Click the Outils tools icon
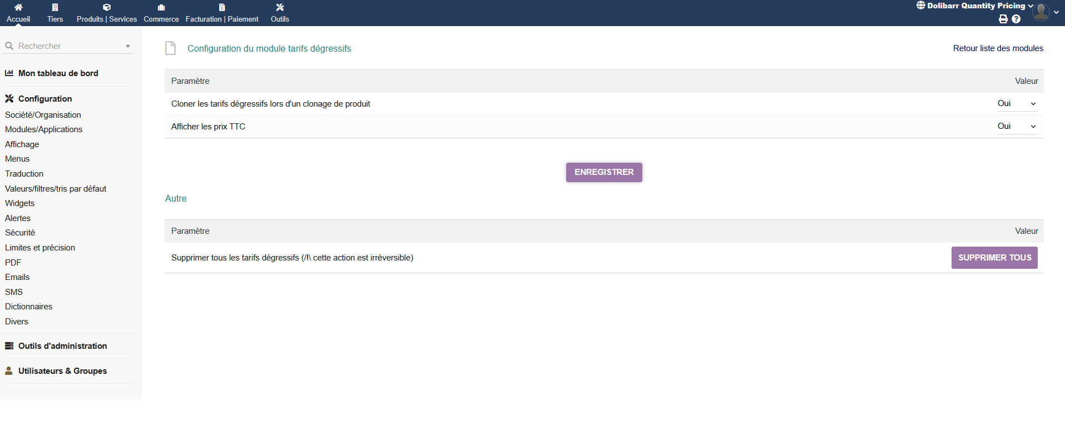The image size is (1065, 431). [280, 8]
